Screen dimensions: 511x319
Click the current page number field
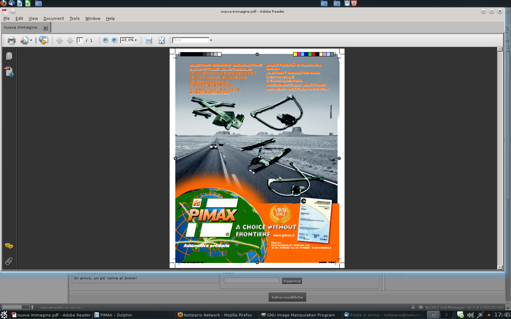point(80,40)
